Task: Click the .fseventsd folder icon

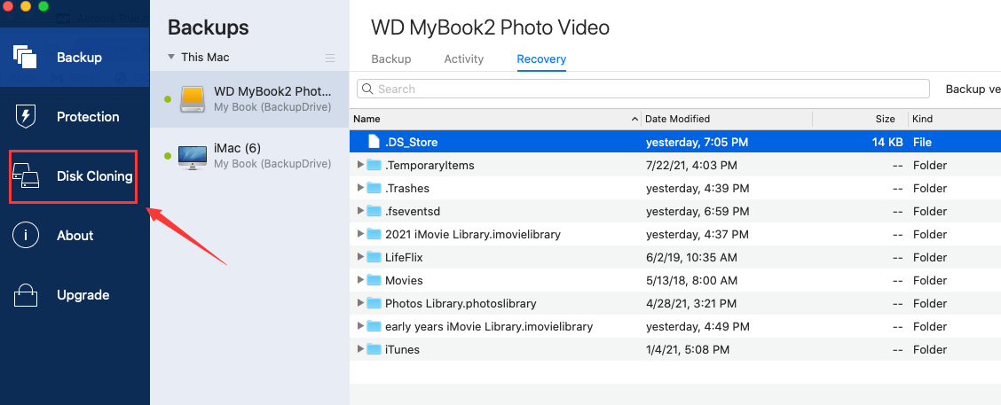Action: click(x=374, y=211)
